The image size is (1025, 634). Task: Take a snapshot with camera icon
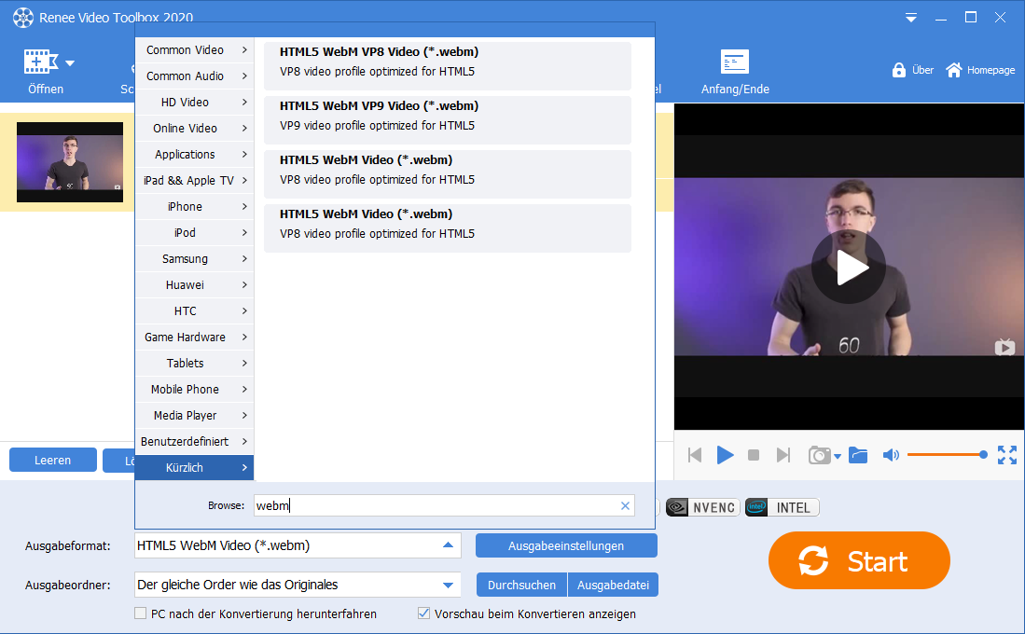coord(819,455)
